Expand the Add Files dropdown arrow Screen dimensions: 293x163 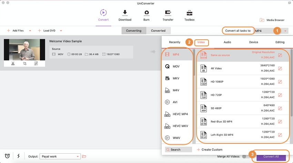pos(30,31)
